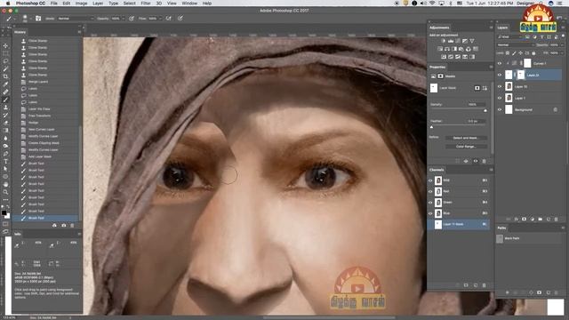Select the Pen tool
569x320 pixels.
pos(5,154)
